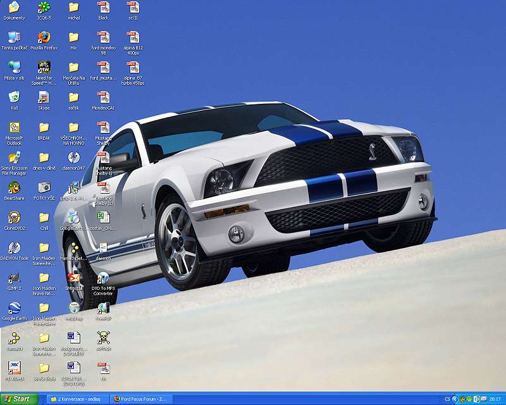Launch the DAEMON Tools shortcut
Image resolution: width=506 pixels, height=405 pixels.
click(x=14, y=248)
